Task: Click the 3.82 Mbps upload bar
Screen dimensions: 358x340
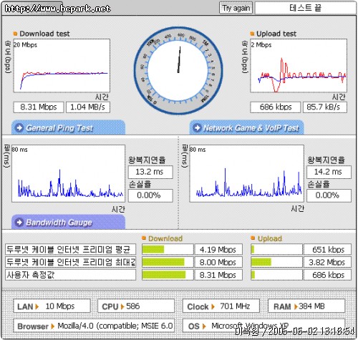Action: [x=276, y=262]
